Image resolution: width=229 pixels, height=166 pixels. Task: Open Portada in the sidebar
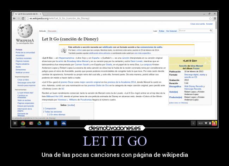pos(19,50)
